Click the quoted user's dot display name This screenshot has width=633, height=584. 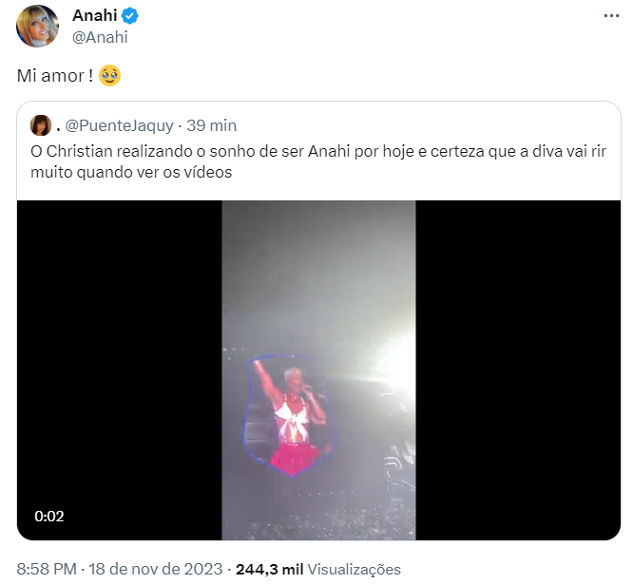pyautogui.click(x=59, y=125)
